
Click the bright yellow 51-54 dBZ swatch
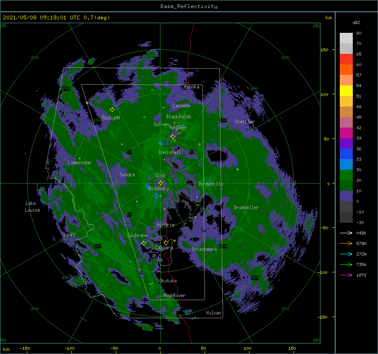click(346, 91)
